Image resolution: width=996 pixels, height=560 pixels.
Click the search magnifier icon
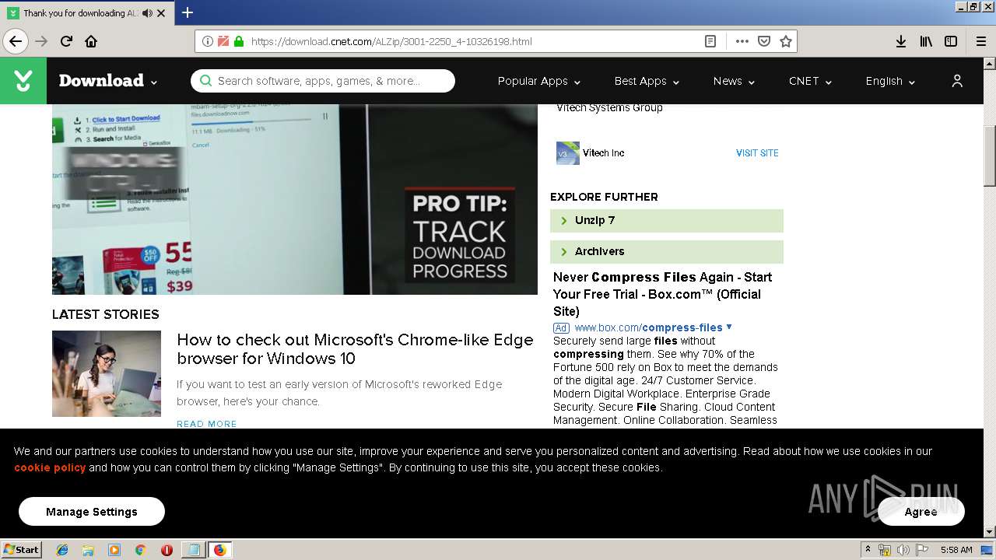(205, 81)
